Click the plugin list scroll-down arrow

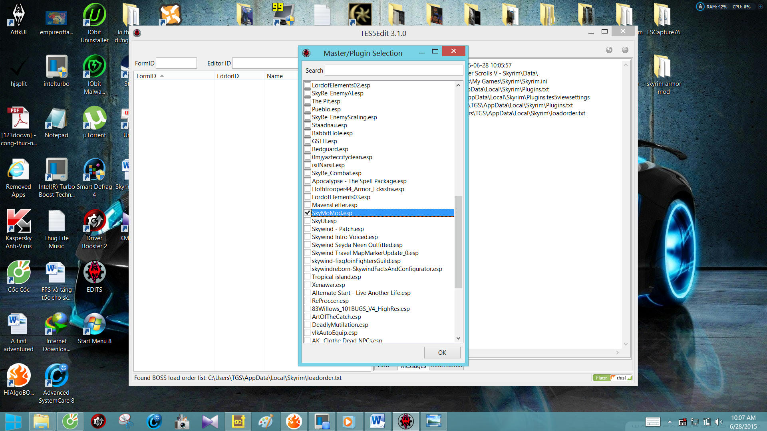click(458, 338)
